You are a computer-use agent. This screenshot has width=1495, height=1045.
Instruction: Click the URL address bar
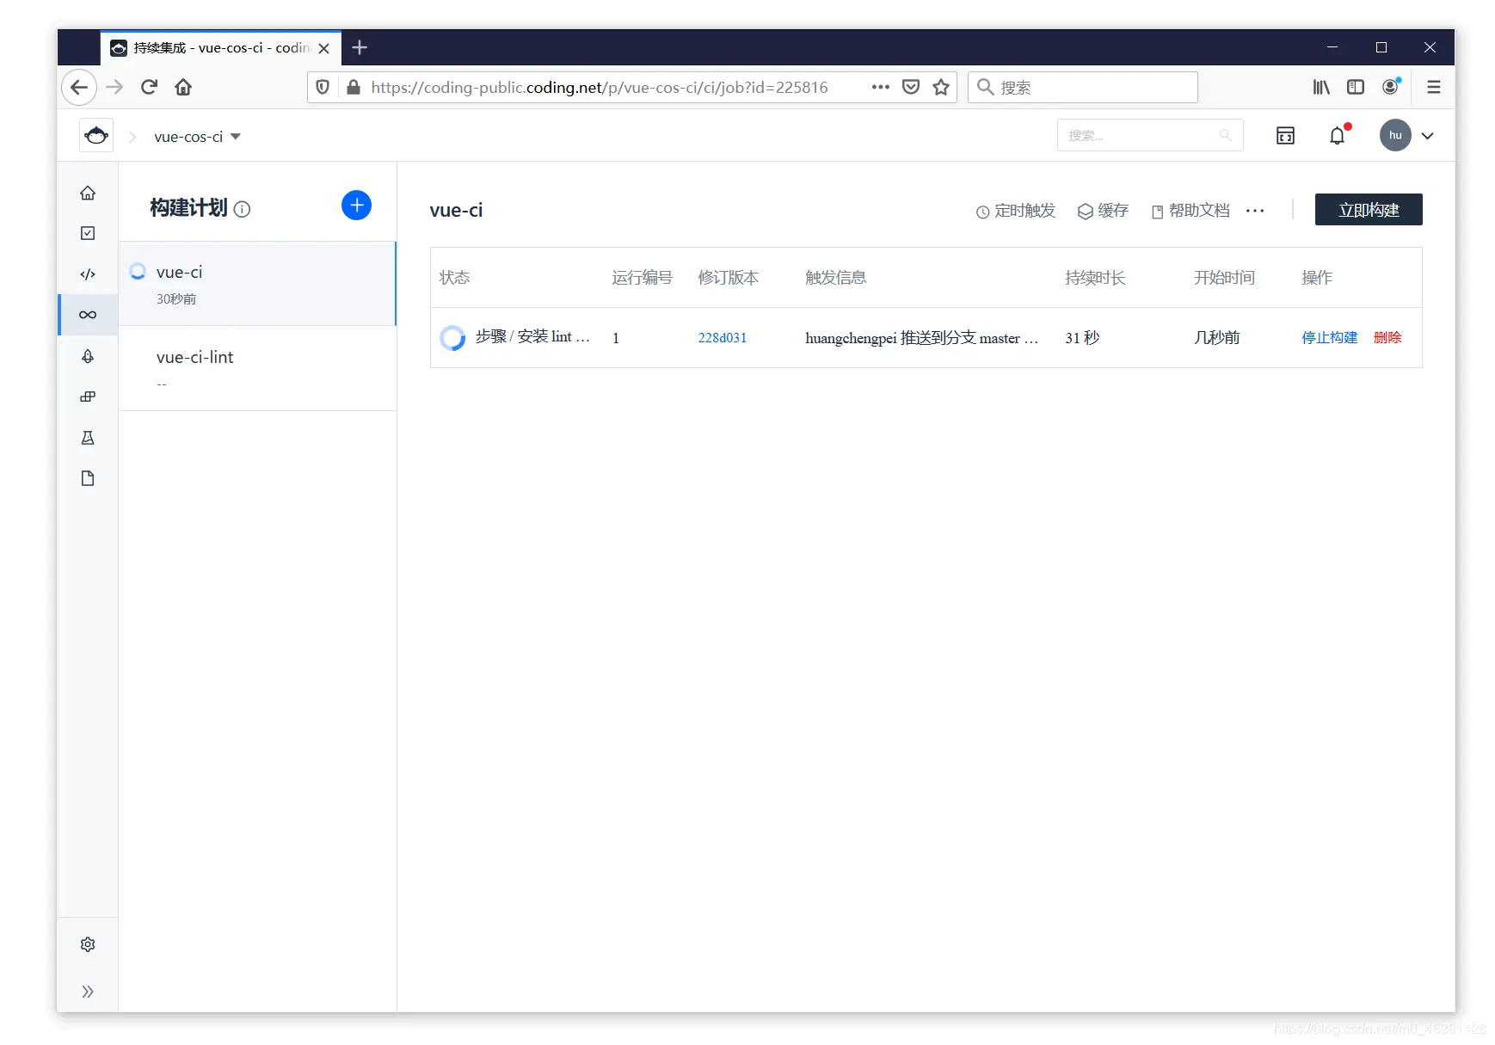(x=599, y=87)
